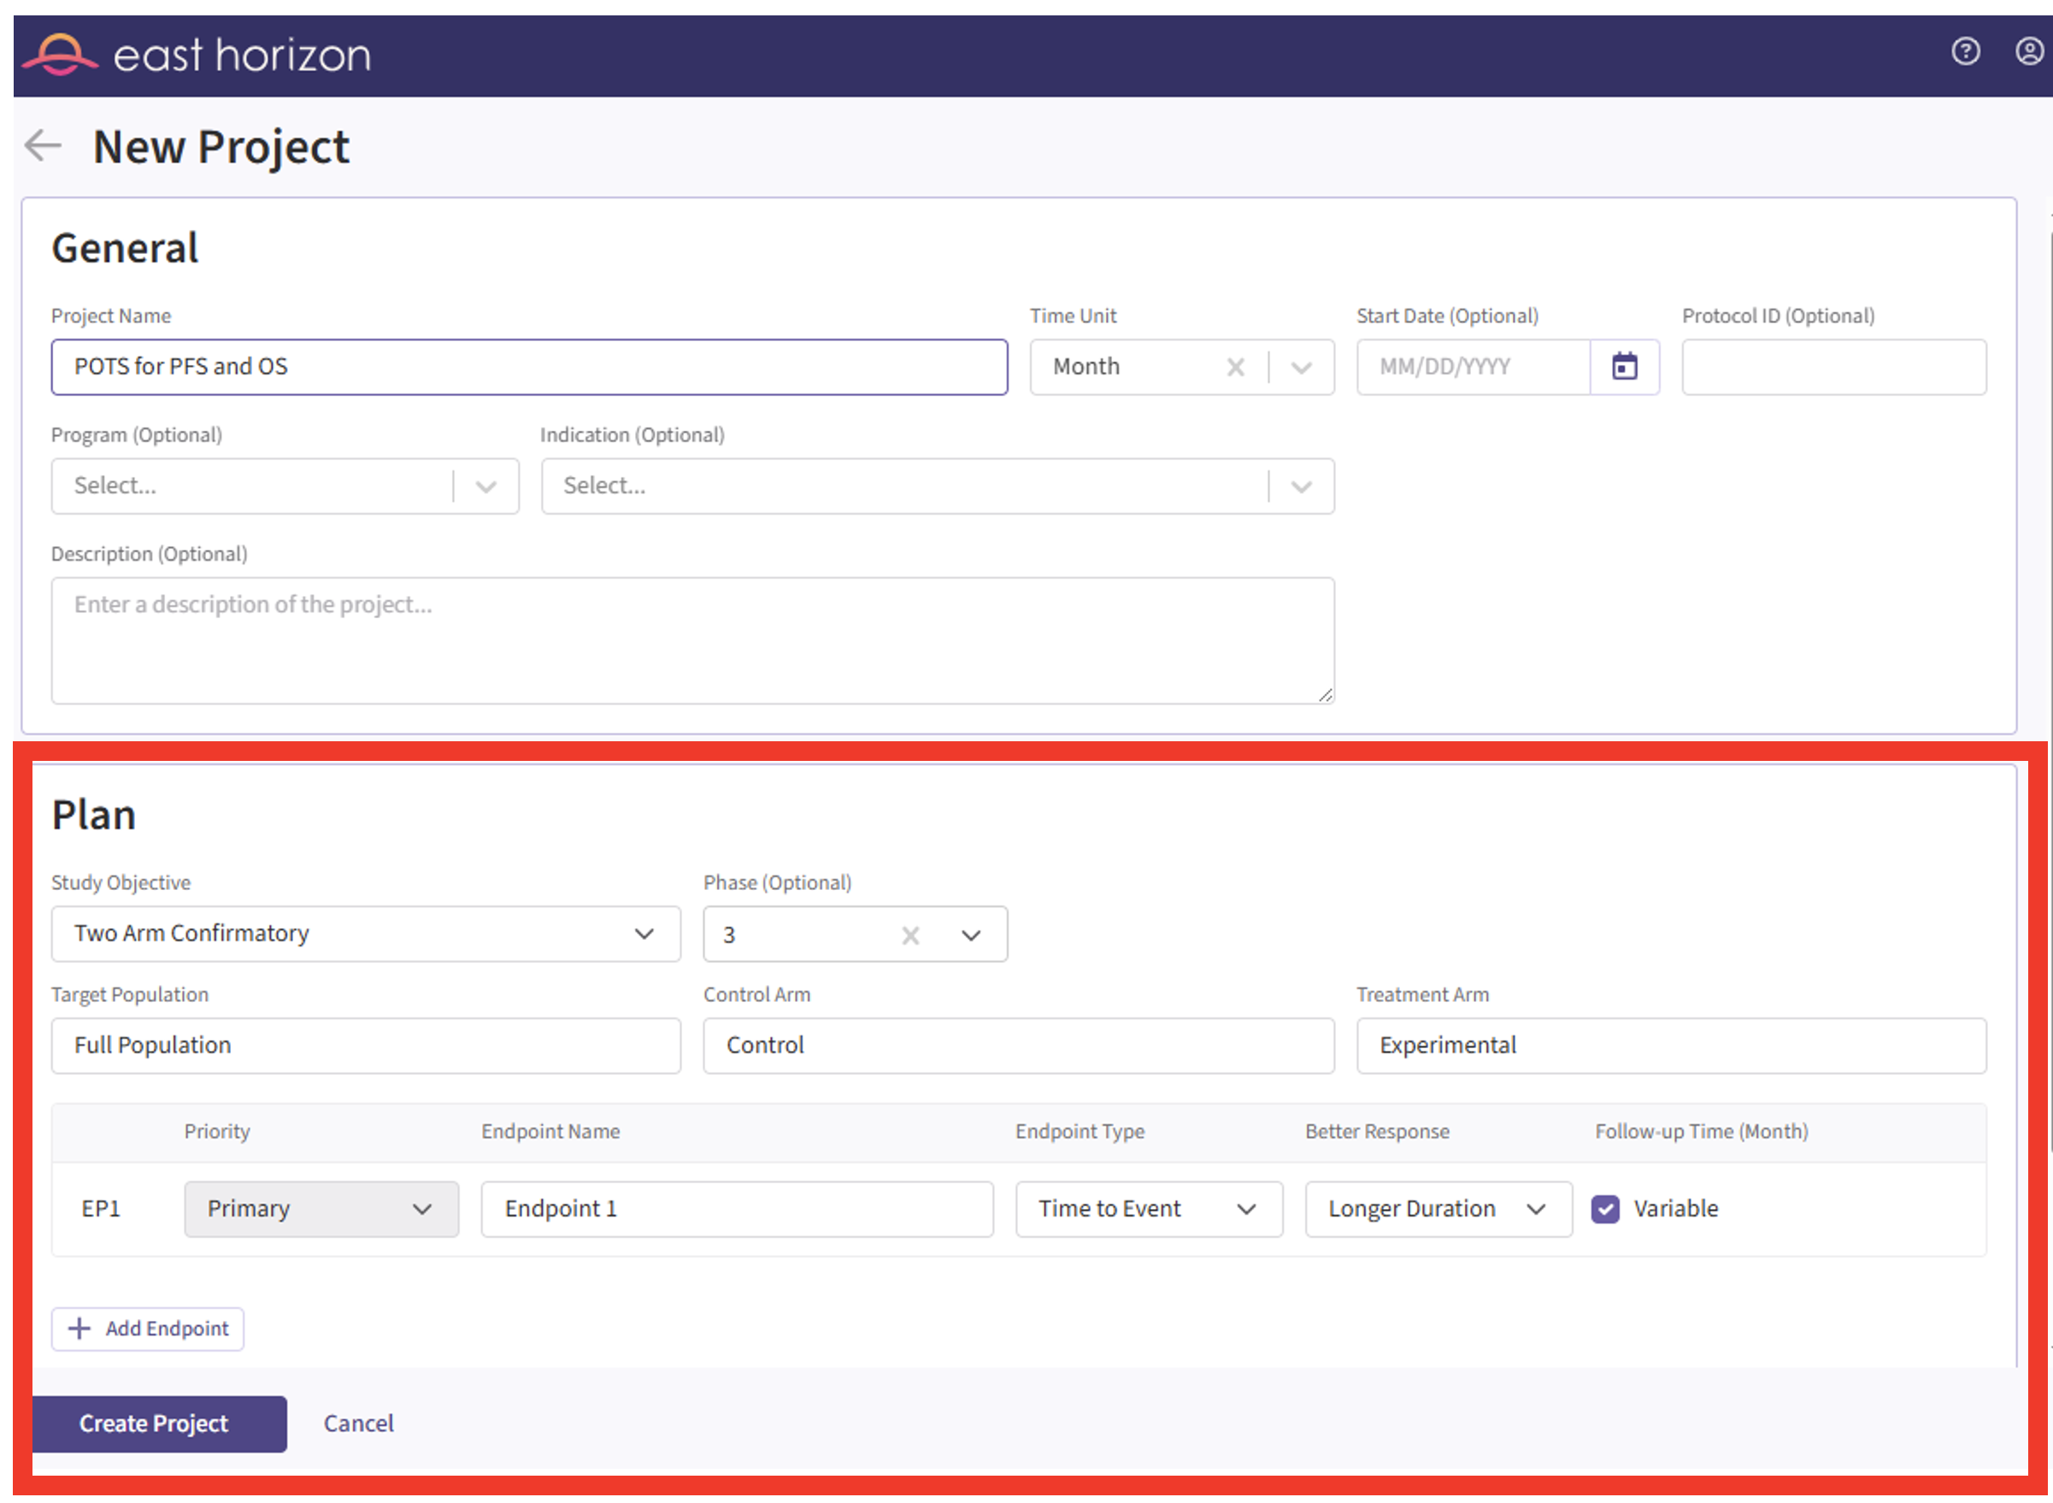Click the Description text area
Image resolution: width=2053 pixels, height=1503 pixels.
click(692, 640)
